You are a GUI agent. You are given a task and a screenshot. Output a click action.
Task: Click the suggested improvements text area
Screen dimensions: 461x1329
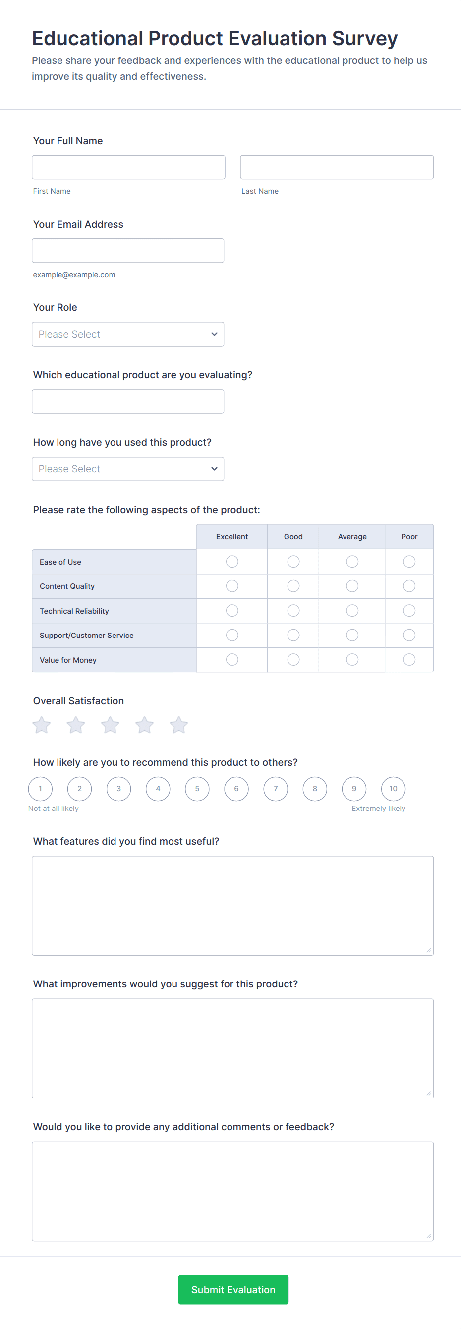tap(232, 1048)
